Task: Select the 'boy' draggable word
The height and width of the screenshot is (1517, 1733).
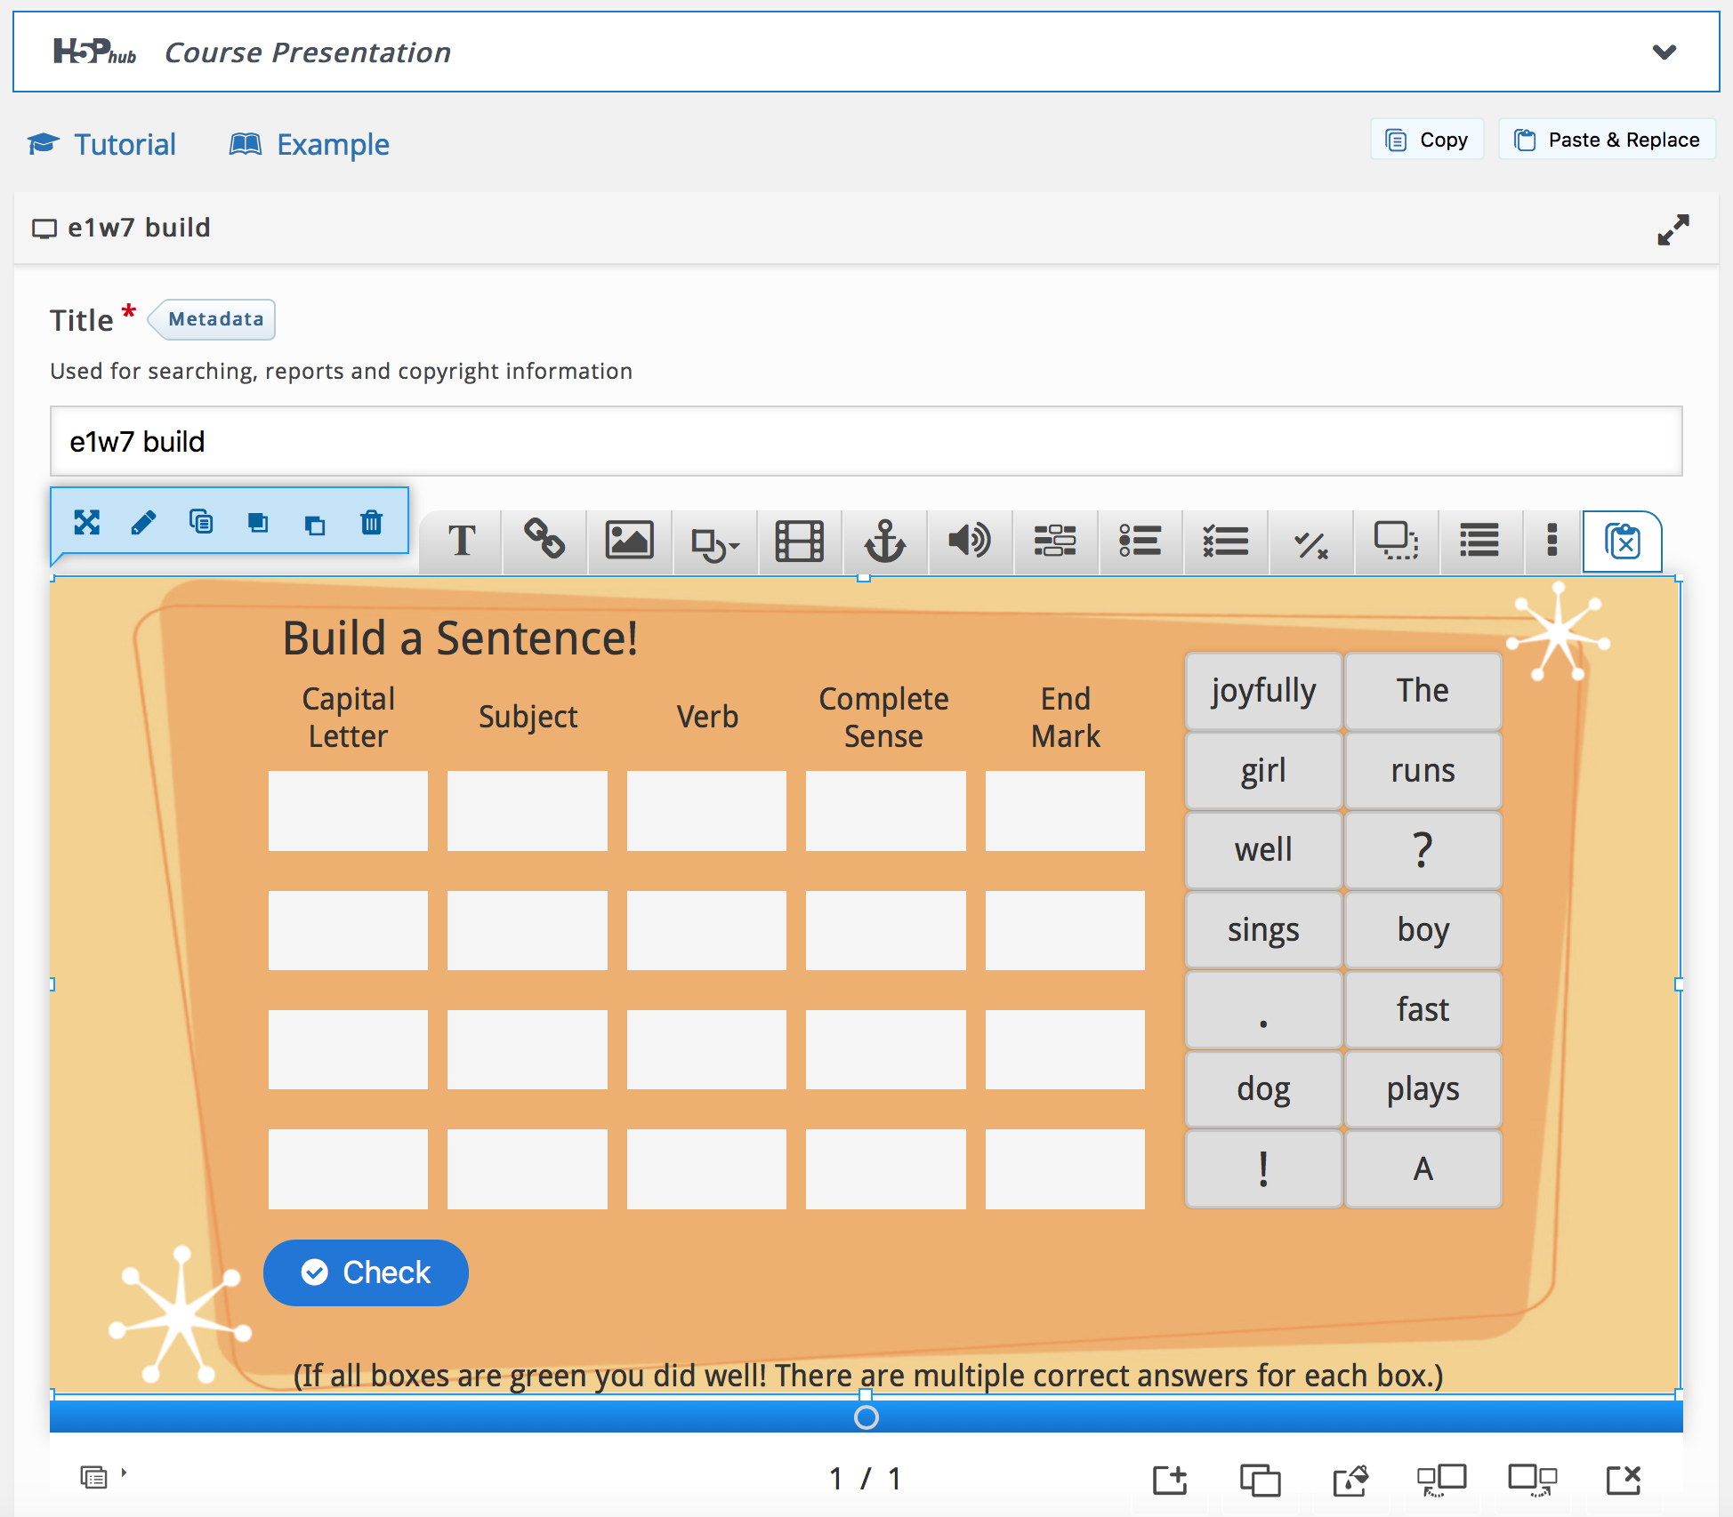Action: click(1423, 930)
